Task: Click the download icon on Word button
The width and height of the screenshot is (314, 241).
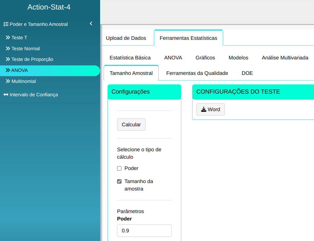Action: (203, 109)
